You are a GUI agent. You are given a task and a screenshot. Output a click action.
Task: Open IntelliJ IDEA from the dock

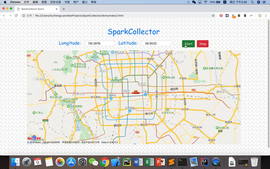(x=205, y=162)
